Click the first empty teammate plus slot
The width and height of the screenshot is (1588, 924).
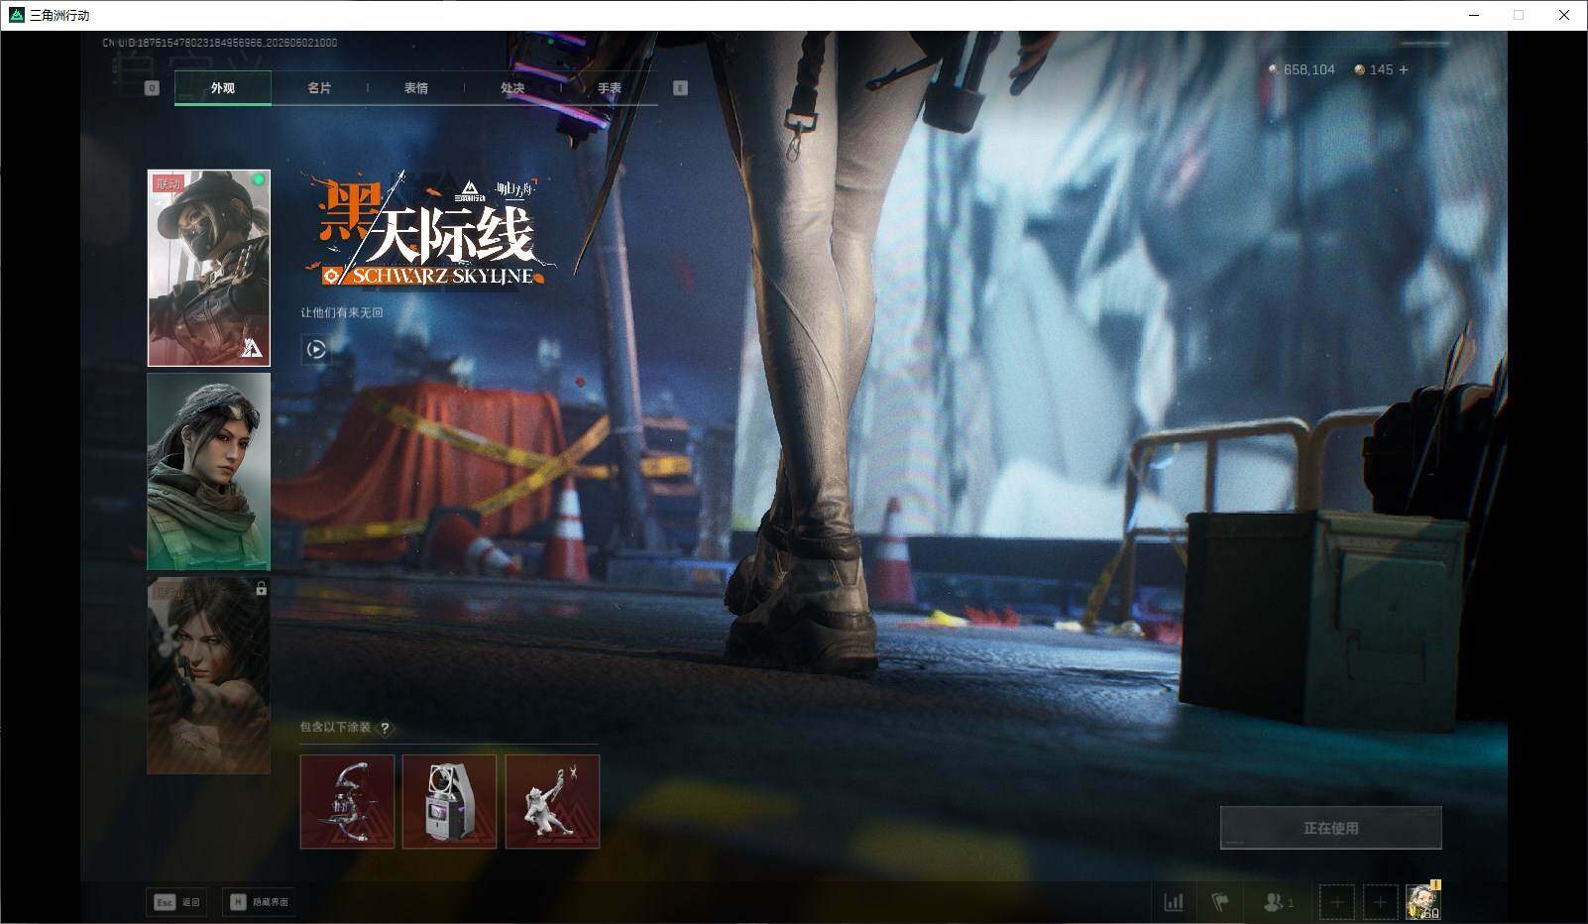1336,902
